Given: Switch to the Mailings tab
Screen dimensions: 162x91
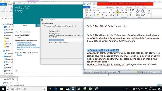Looking at the screenshot, I should point(129,7).
